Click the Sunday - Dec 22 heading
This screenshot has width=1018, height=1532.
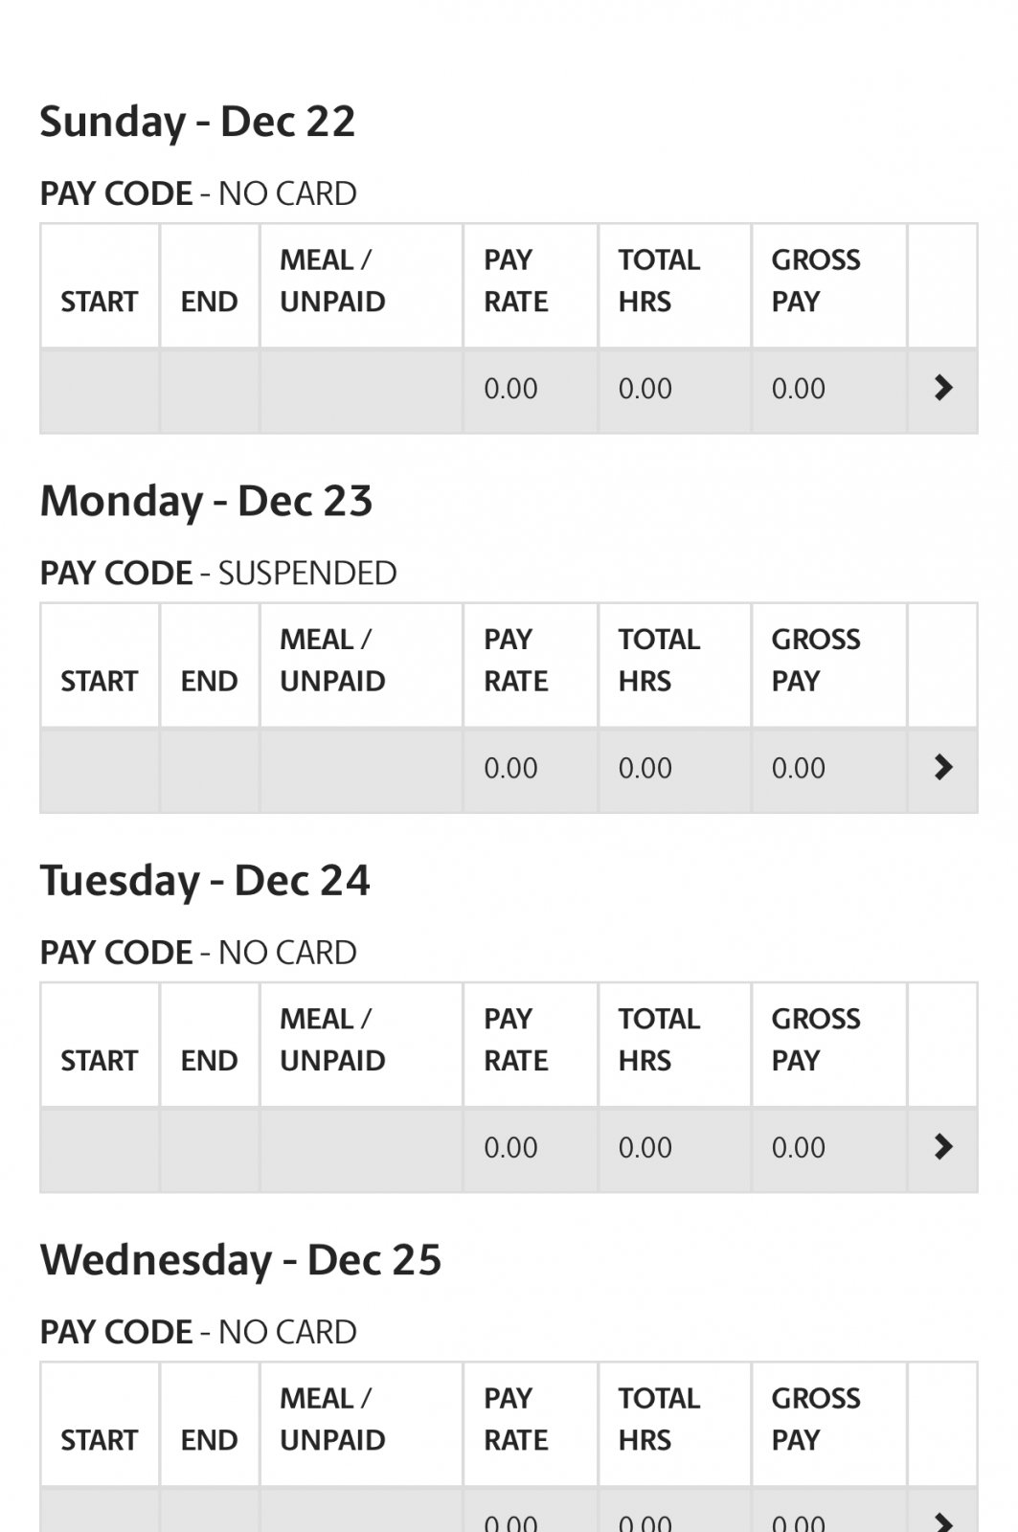point(197,122)
